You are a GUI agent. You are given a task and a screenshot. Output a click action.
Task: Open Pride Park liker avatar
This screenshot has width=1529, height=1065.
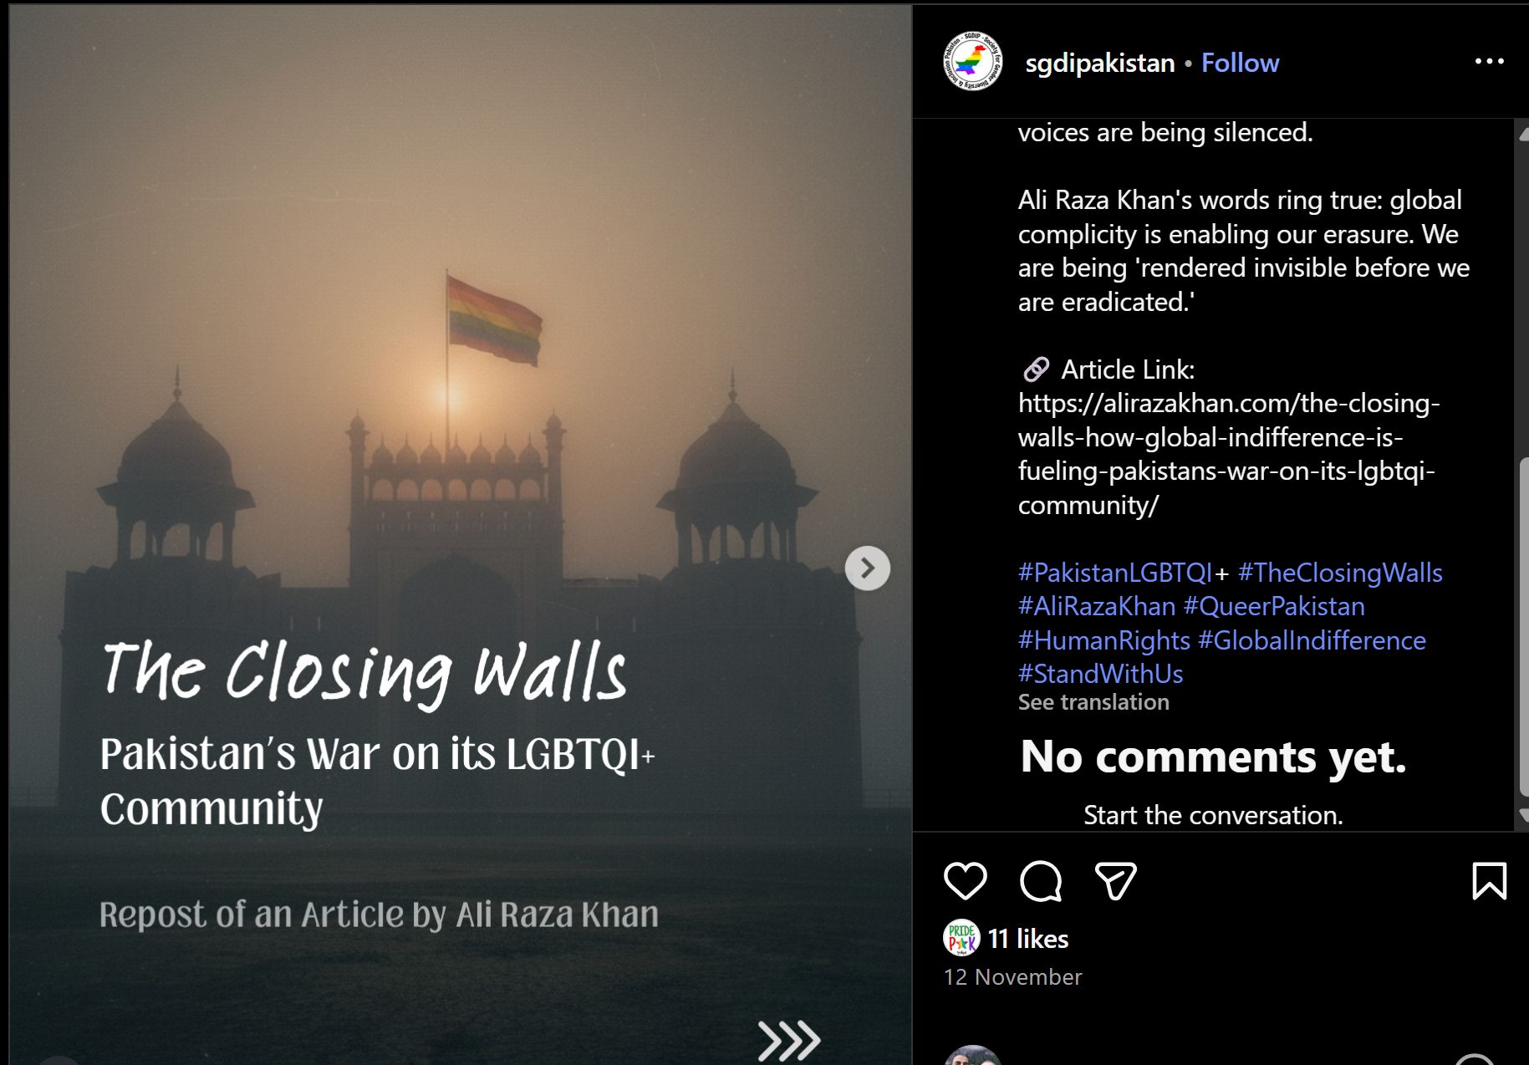click(961, 938)
